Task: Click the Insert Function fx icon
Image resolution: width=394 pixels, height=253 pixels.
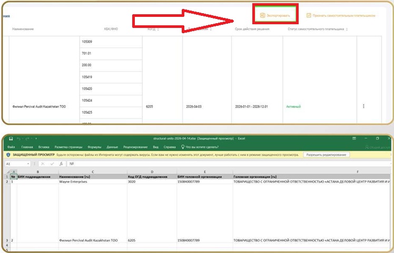Action: point(61,164)
